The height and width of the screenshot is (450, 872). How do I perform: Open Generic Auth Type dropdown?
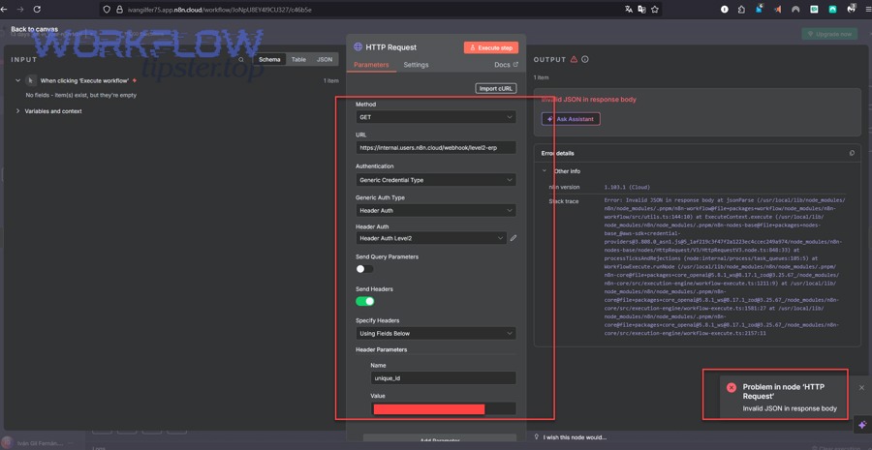point(435,211)
